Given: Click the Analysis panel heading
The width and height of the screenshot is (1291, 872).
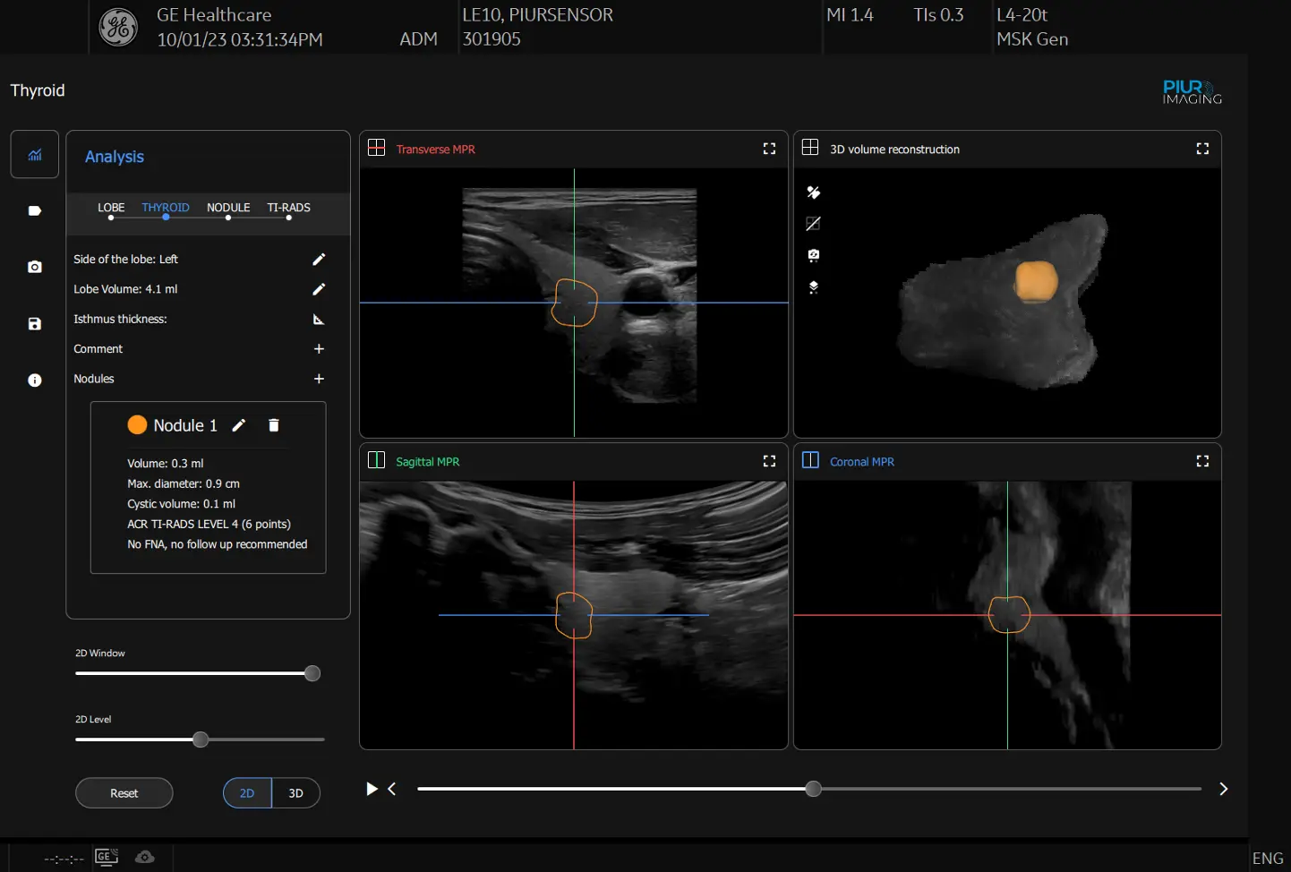Looking at the screenshot, I should click(x=115, y=157).
